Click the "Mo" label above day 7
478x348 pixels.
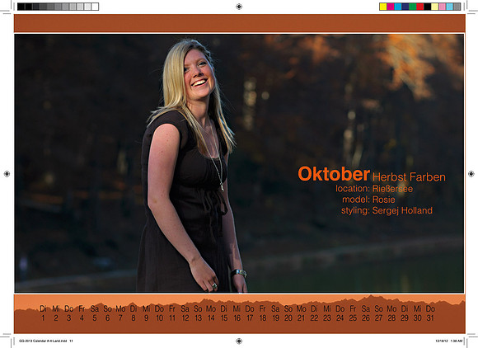(120, 309)
